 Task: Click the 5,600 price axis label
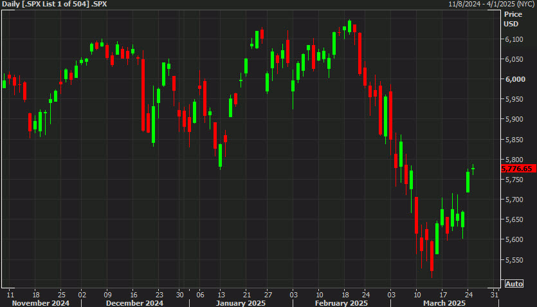(x=514, y=239)
